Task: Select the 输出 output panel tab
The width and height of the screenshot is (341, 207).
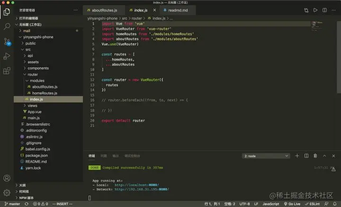Action: pyautogui.click(x=116, y=156)
